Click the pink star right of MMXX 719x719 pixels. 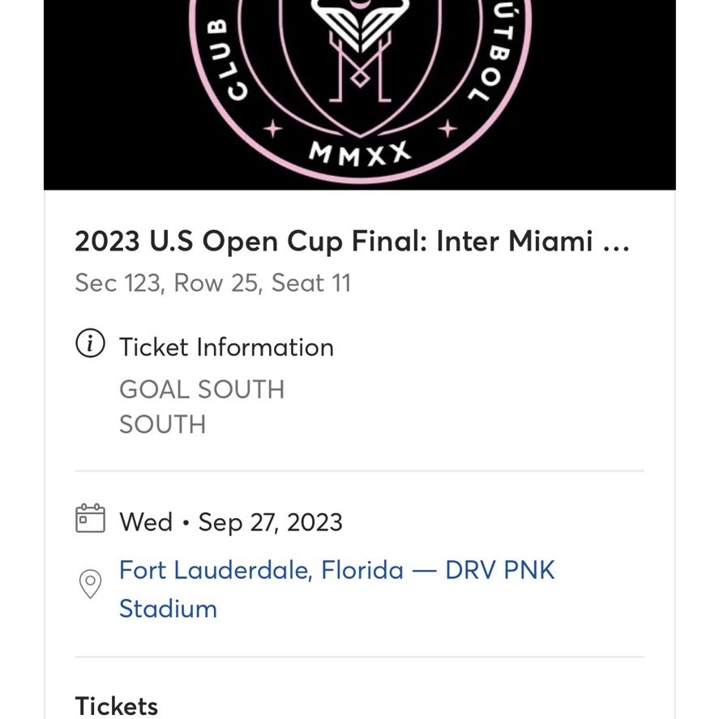pyautogui.click(x=447, y=128)
